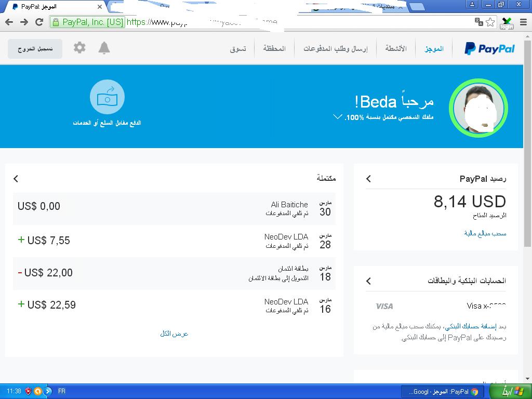Click the orange round tray icon in taskbar
The height and width of the screenshot is (399, 532).
[x=37, y=391]
